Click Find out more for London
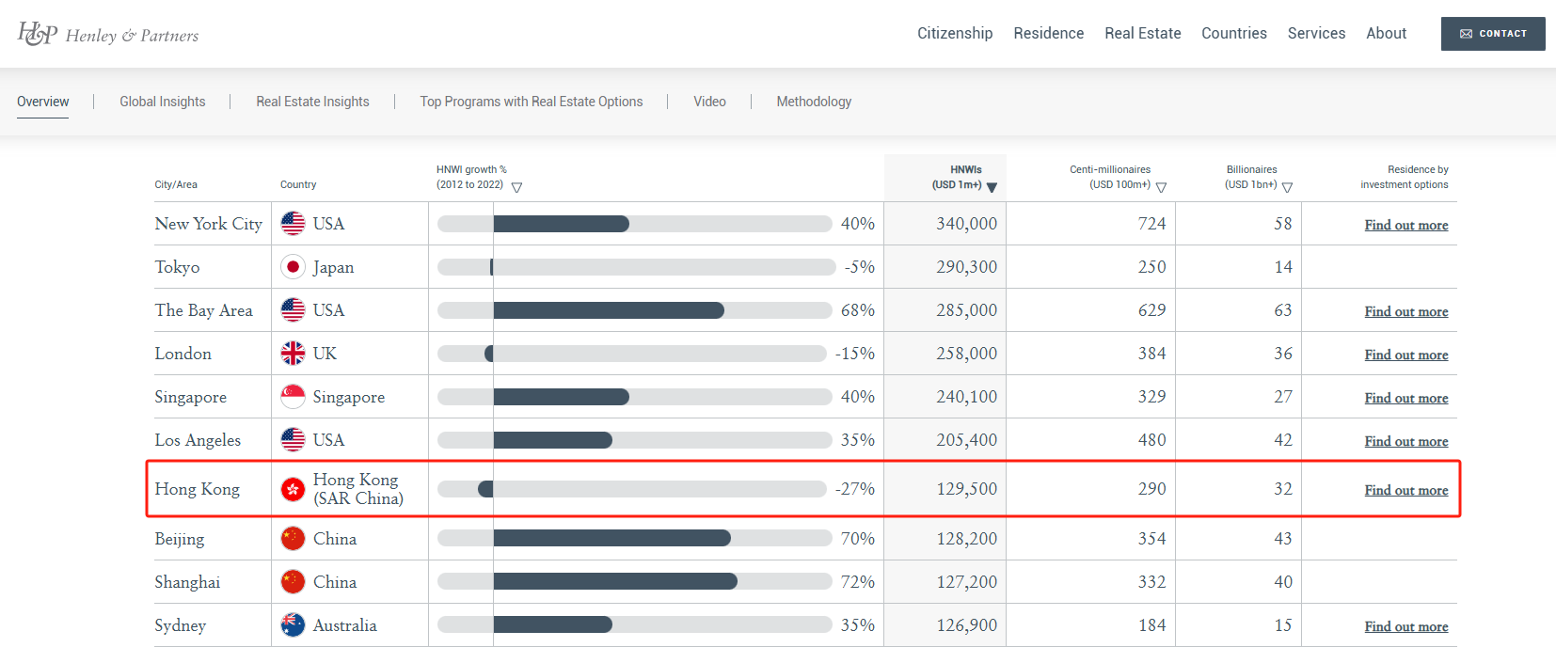 1406,355
